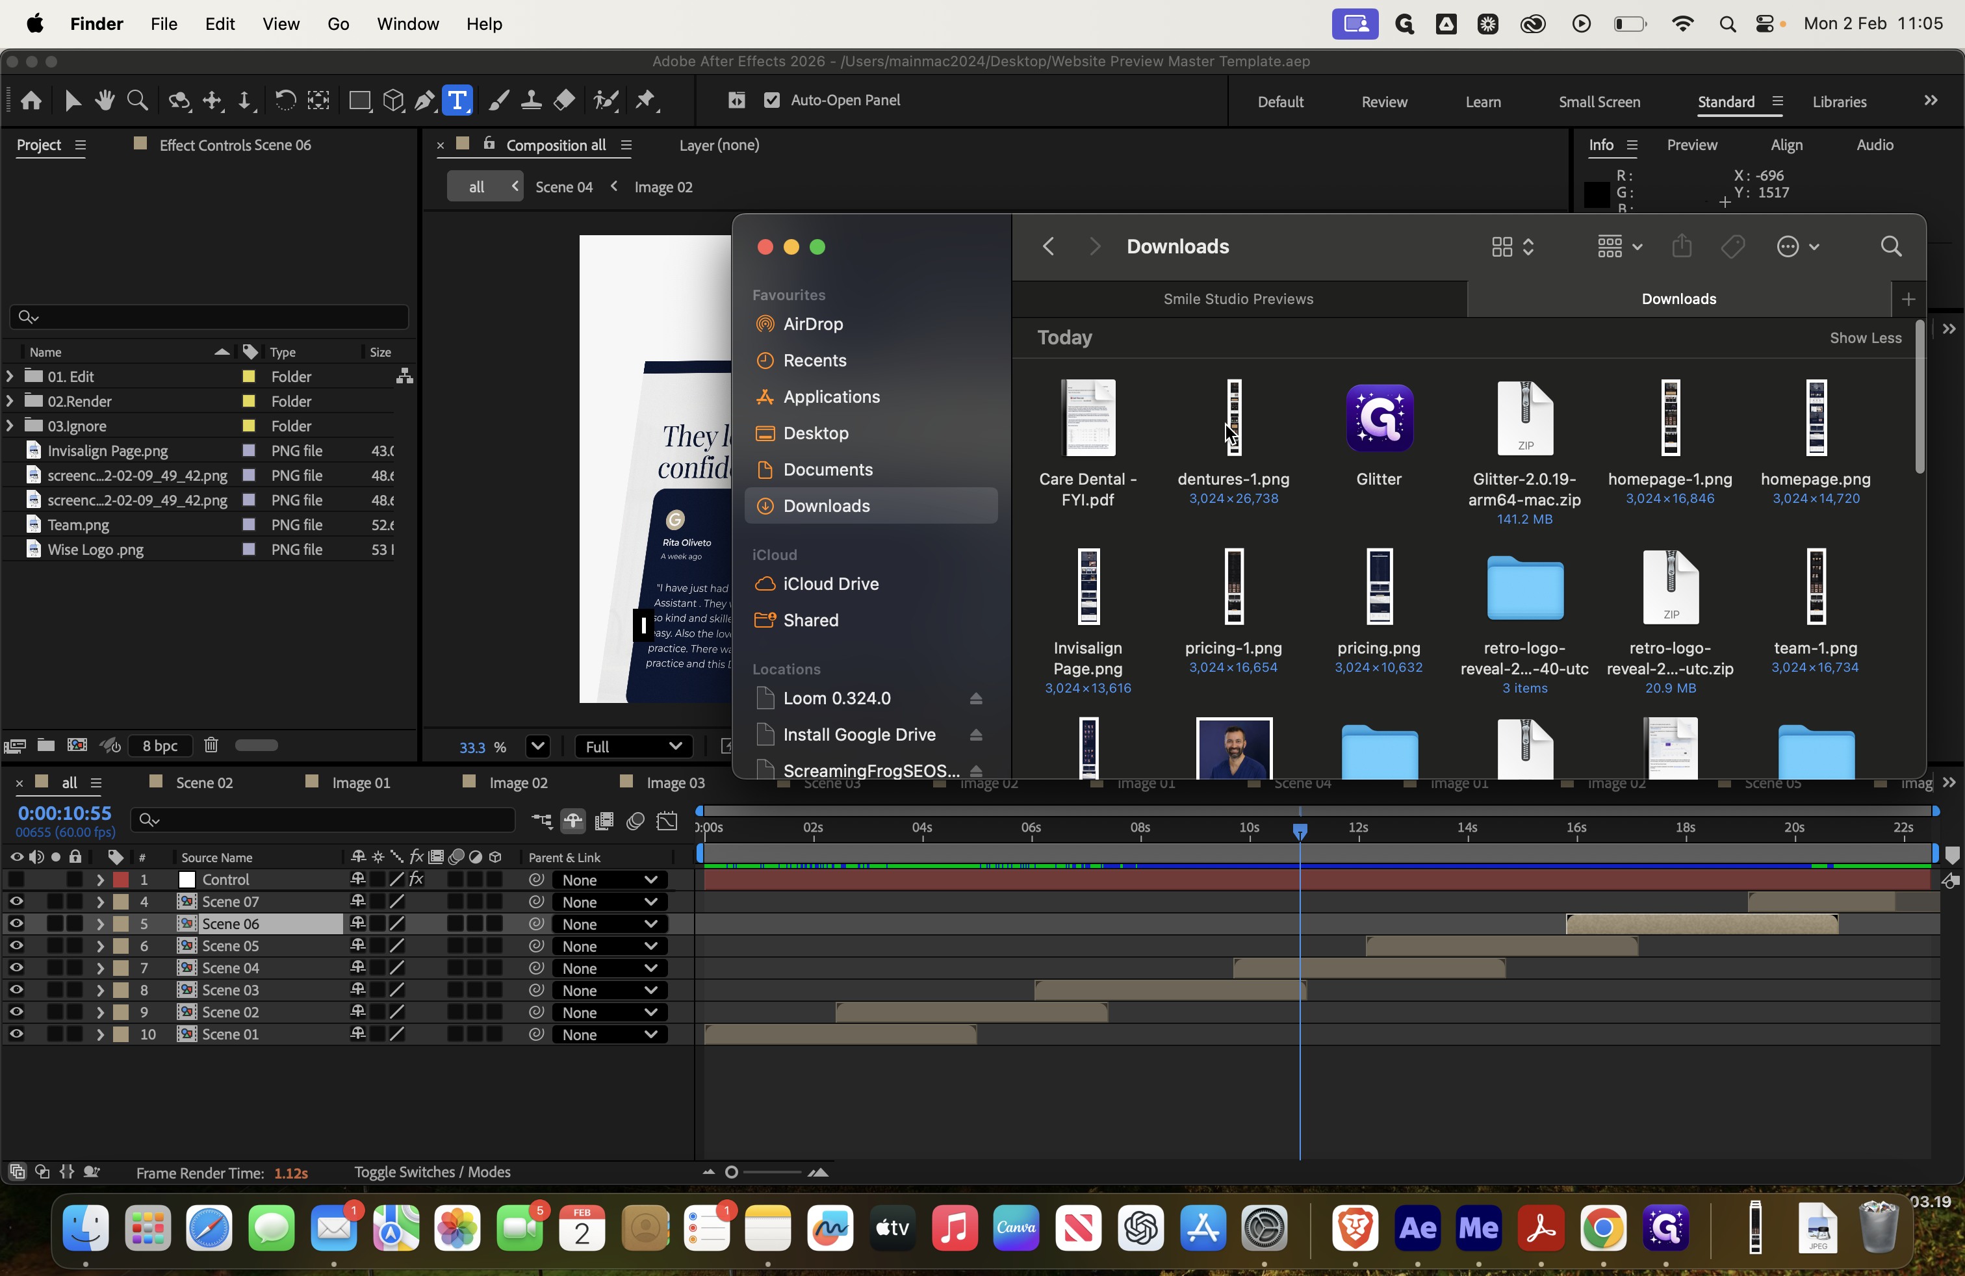1965x1276 pixels.
Task: Open the Window menu in menu bar
Action: (x=407, y=24)
